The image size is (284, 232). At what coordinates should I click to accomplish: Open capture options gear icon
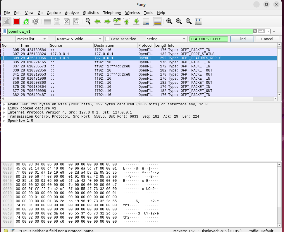click(36, 22)
